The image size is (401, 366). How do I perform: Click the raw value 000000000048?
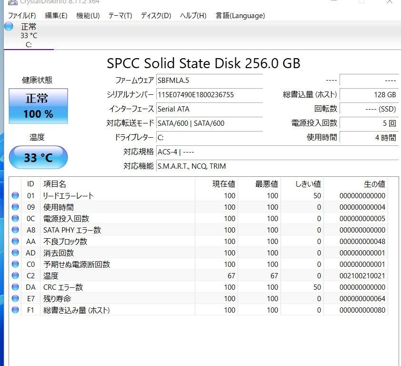pos(362,241)
